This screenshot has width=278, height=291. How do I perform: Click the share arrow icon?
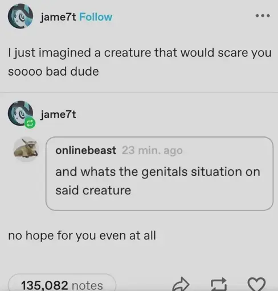tap(181, 284)
